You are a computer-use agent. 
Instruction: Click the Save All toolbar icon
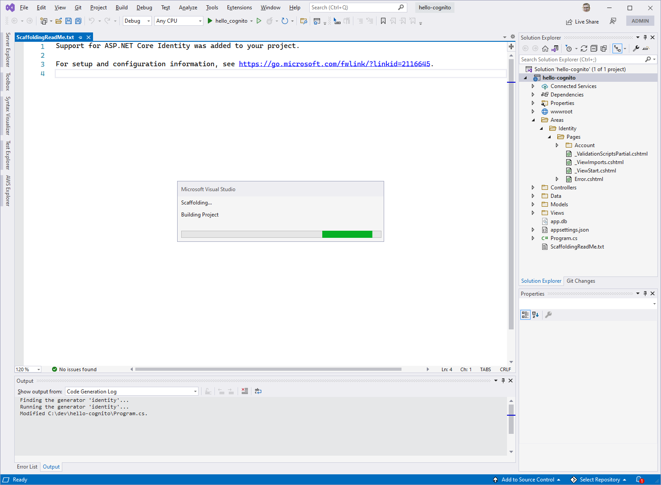(x=78, y=21)
